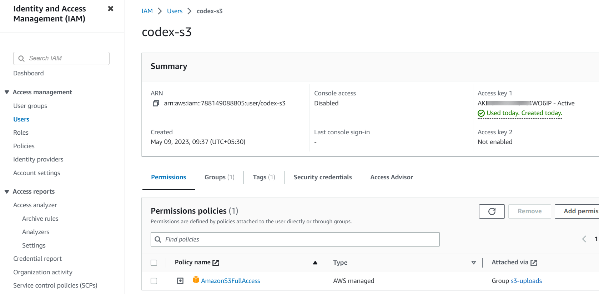Screen dimensions: 599x294
Task: Click the Policy name column header
Action: (x=193, y=263)
